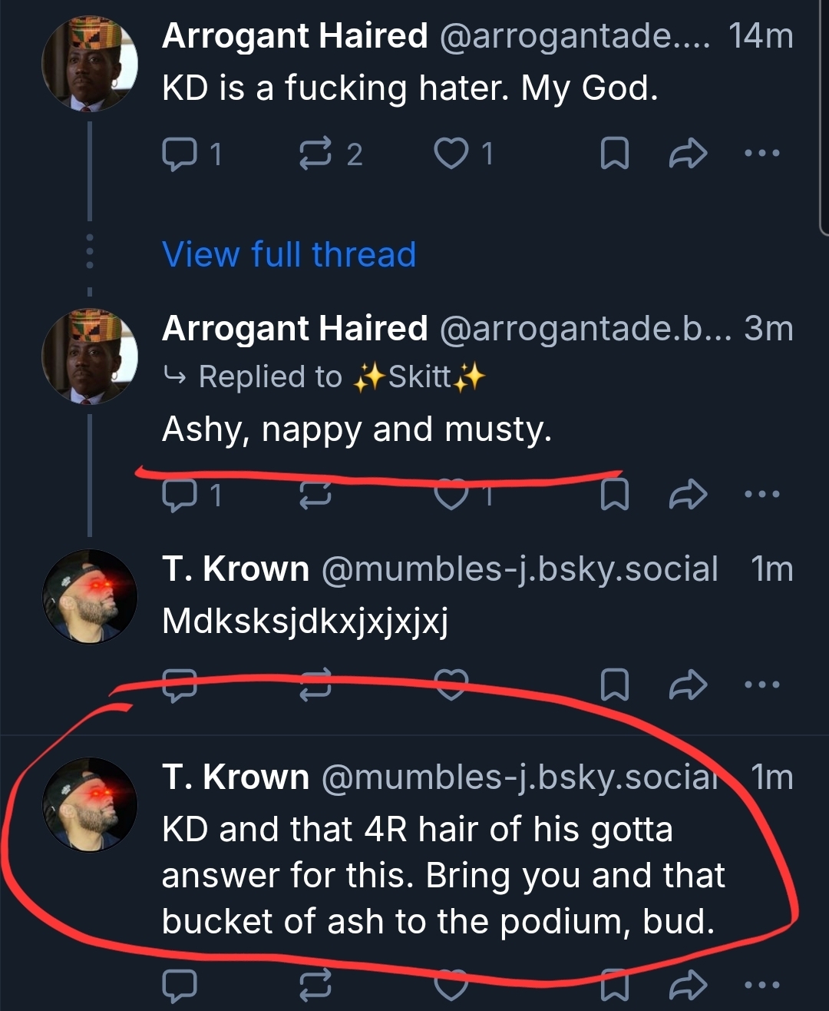Open the "Replied to Skitt" parent link

click(x=418, y=376)
